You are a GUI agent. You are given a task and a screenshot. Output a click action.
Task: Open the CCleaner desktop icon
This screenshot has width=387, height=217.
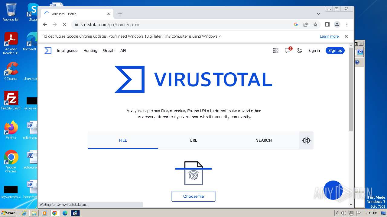click(x=11, y=71)
